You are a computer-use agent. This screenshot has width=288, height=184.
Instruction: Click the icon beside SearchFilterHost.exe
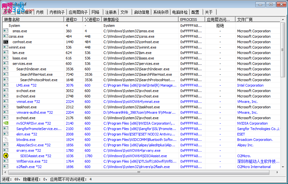tap(6, 74)
